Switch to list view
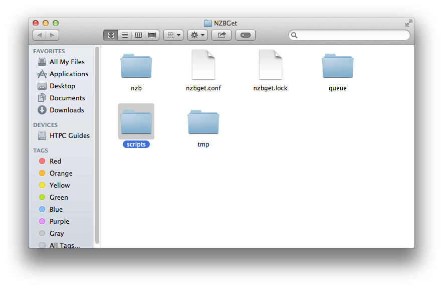443x288 pixels. click(125, 35)
